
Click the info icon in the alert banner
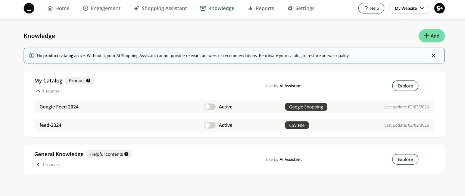(x=32, y=56)
